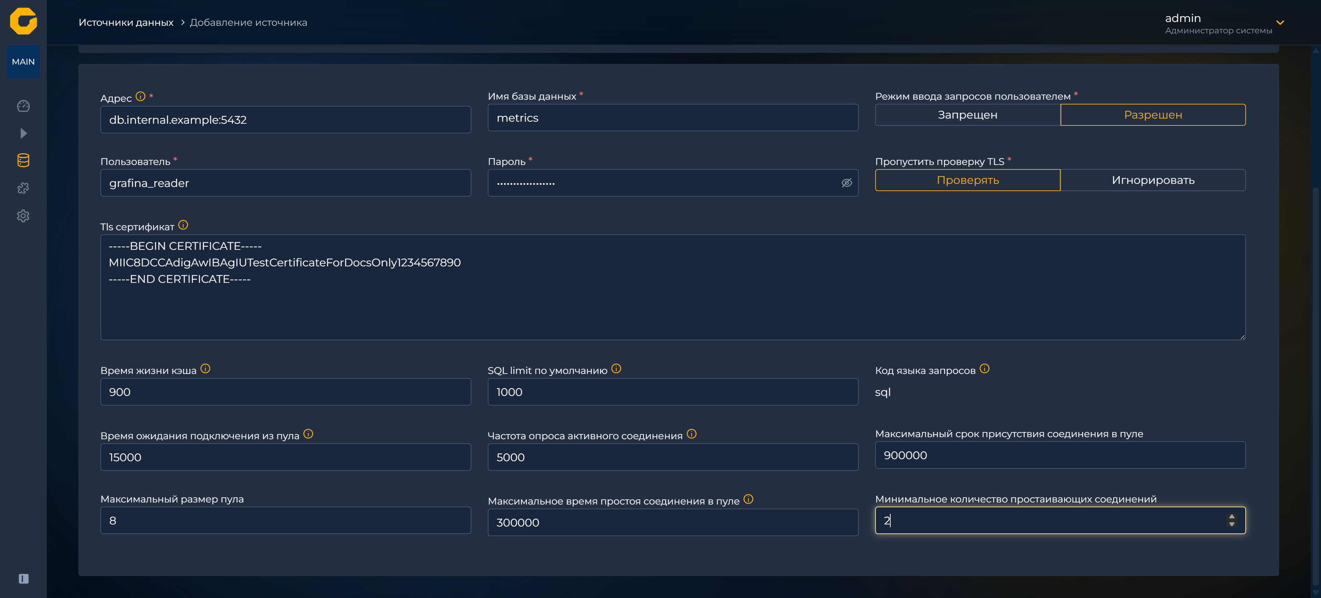Open the play/run icon in sidebar
Image resolution: width=1321 pixels, height=598 pixels.
click(x=23, y=133)
